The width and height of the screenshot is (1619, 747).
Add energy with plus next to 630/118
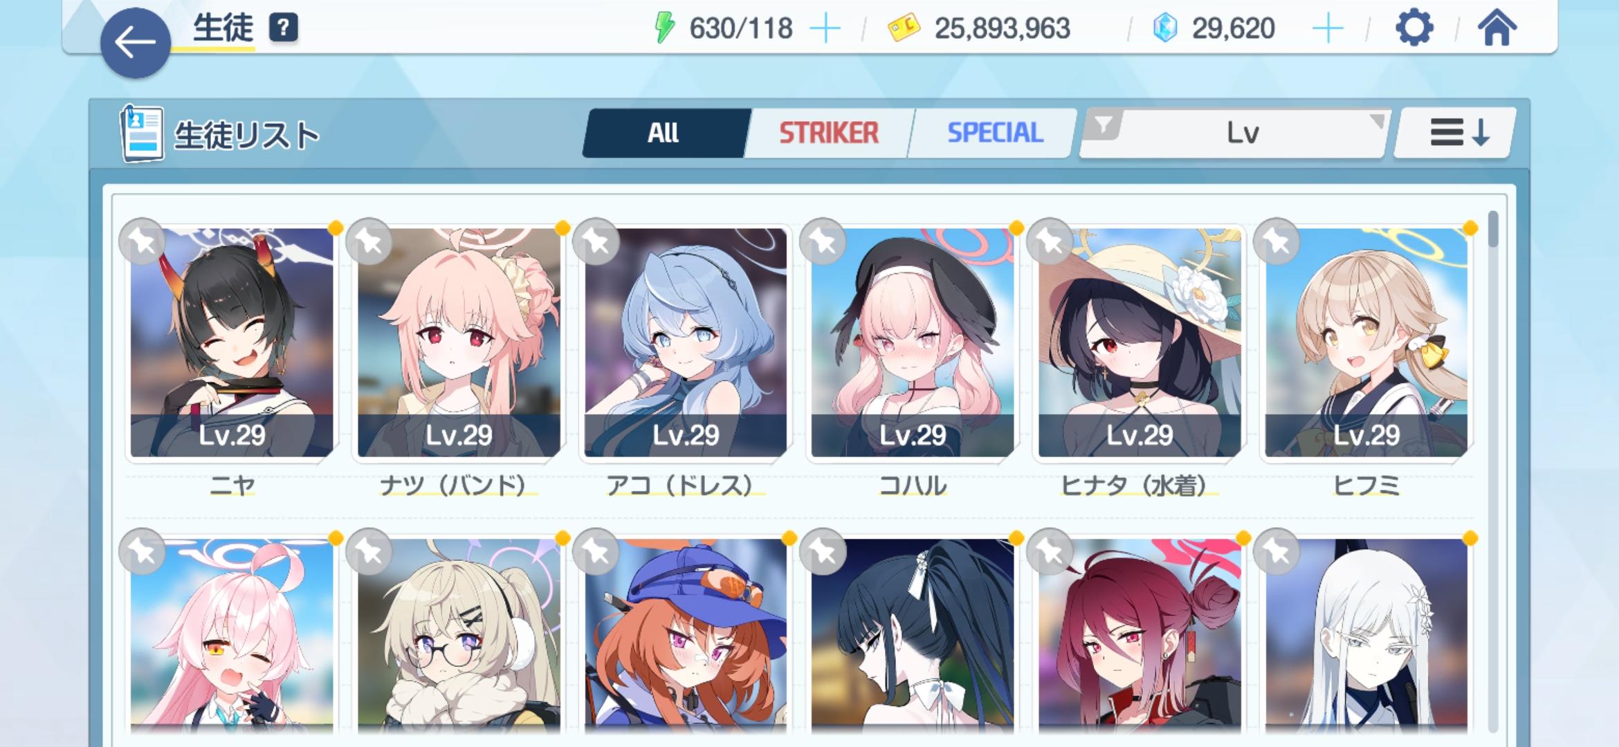coord(825,29)
